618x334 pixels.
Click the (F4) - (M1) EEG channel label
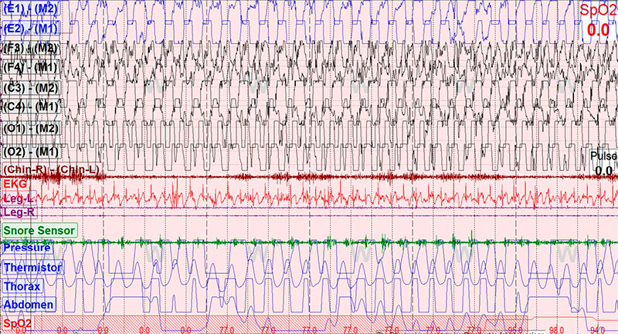point(32,68)
